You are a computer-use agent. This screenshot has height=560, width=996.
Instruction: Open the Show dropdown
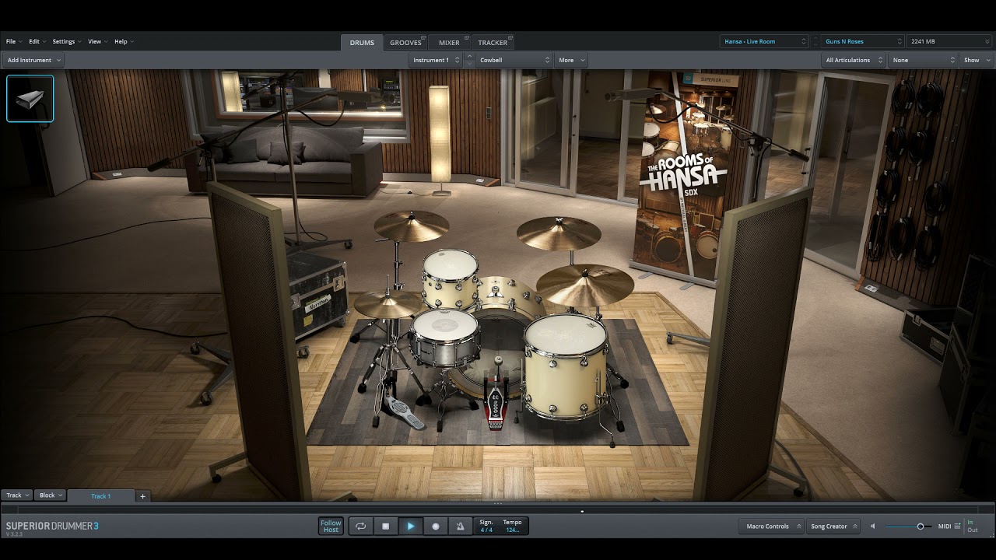tap(975, 60)
